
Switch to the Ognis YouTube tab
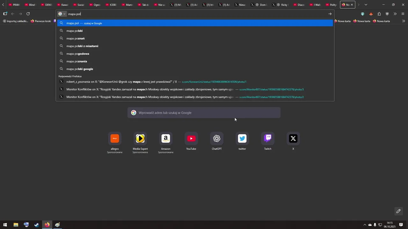(x=95, y=5)
